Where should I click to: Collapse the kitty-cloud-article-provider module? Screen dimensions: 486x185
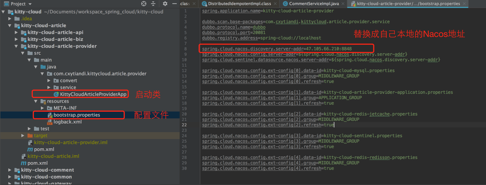coord(16,46)
